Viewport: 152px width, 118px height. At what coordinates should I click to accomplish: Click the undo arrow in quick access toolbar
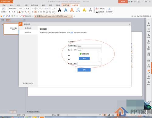pyautogui.click(x=15, y=16)
